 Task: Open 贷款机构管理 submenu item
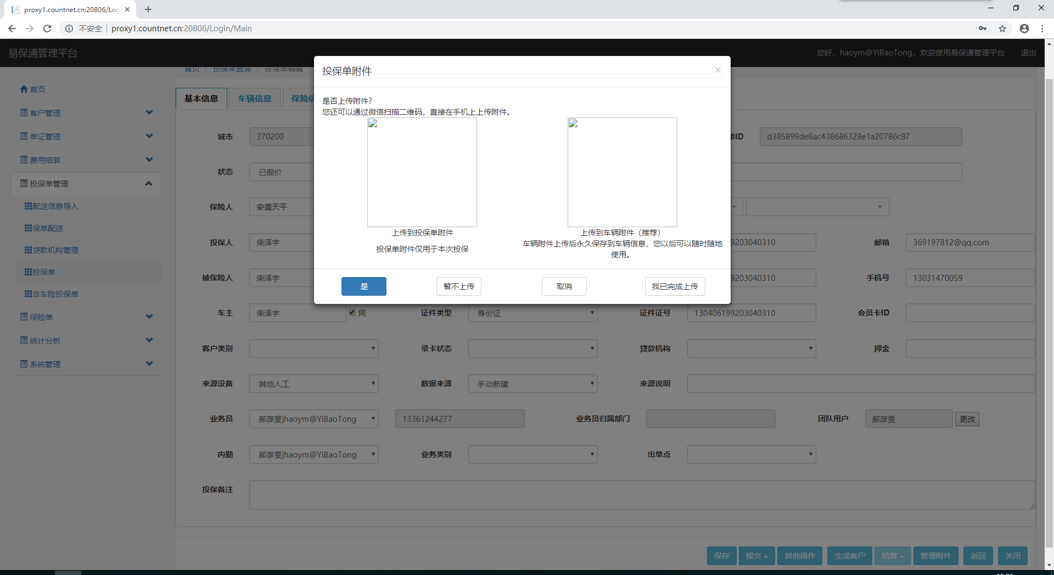pos(52,250)
